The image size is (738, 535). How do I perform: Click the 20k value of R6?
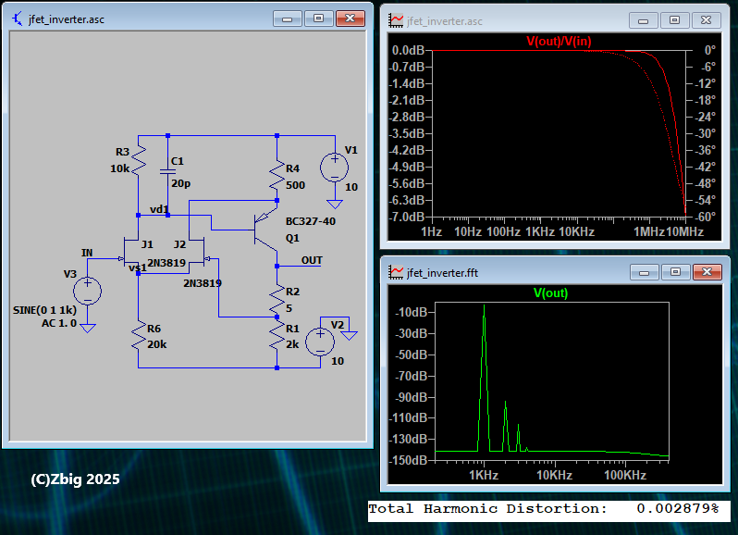pos(156,344)
